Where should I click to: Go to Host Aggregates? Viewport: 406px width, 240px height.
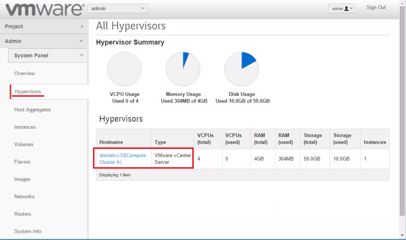coord(32,110)
